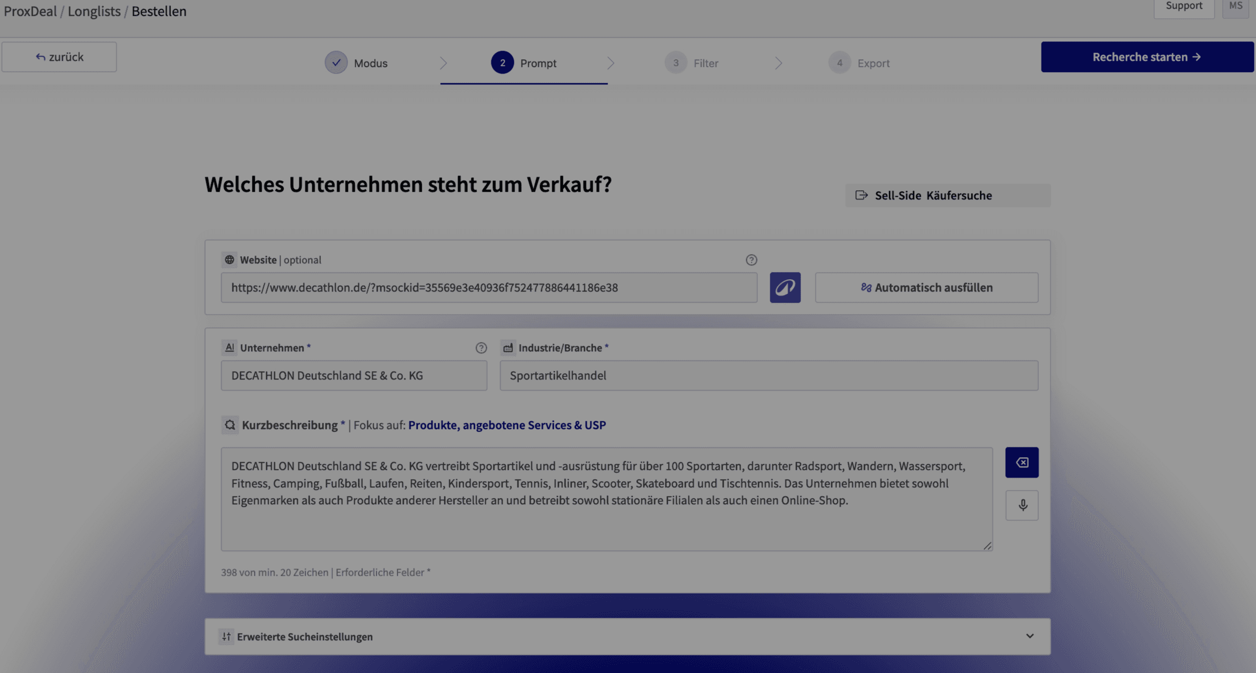This screenshot has width=1256, height=673.
Task: Open the ProxDeal breadcrumb link
Action: pyautogui.click(x=30, y=11)
